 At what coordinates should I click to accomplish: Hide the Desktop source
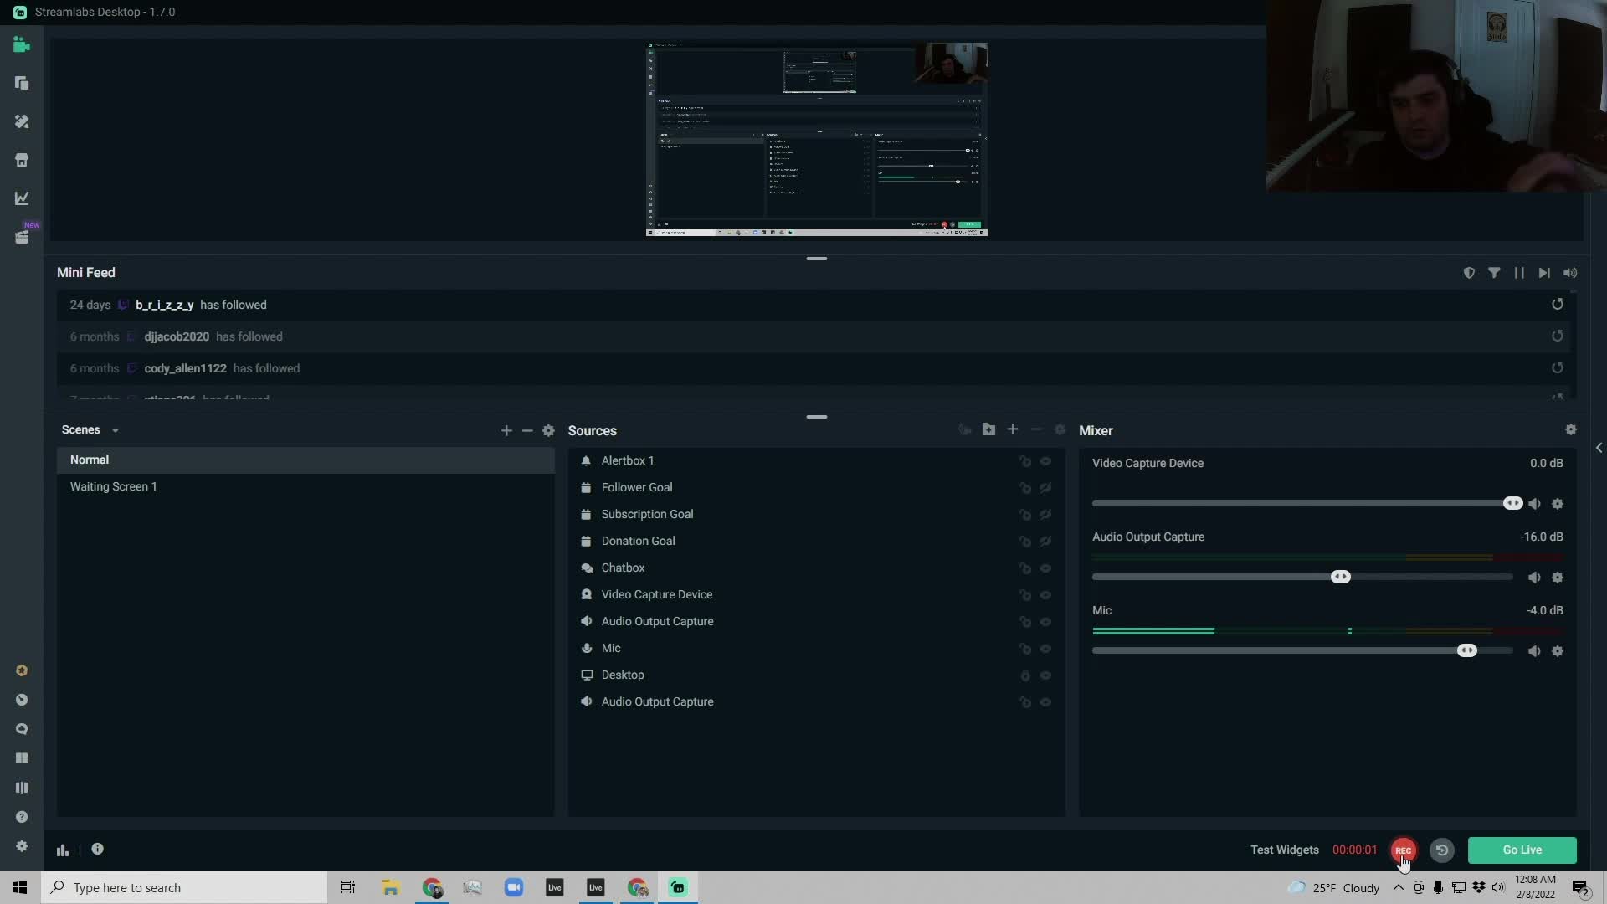click(x=1045, y=675)
